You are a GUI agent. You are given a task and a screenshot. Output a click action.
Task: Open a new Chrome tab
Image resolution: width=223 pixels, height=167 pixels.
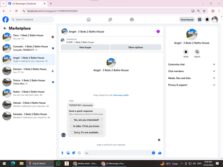(51, 4)
